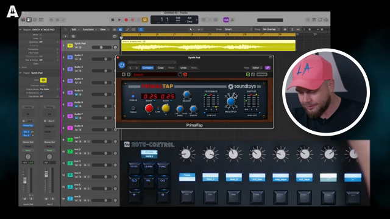Click the add track plus icon
Image resolution: width=390 pixels, height=219 pixels.
click(65, 36)
